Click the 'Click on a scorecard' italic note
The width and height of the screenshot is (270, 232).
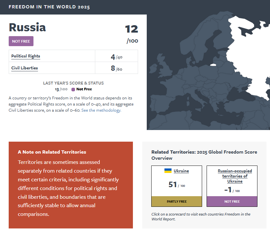coord(201,217)
